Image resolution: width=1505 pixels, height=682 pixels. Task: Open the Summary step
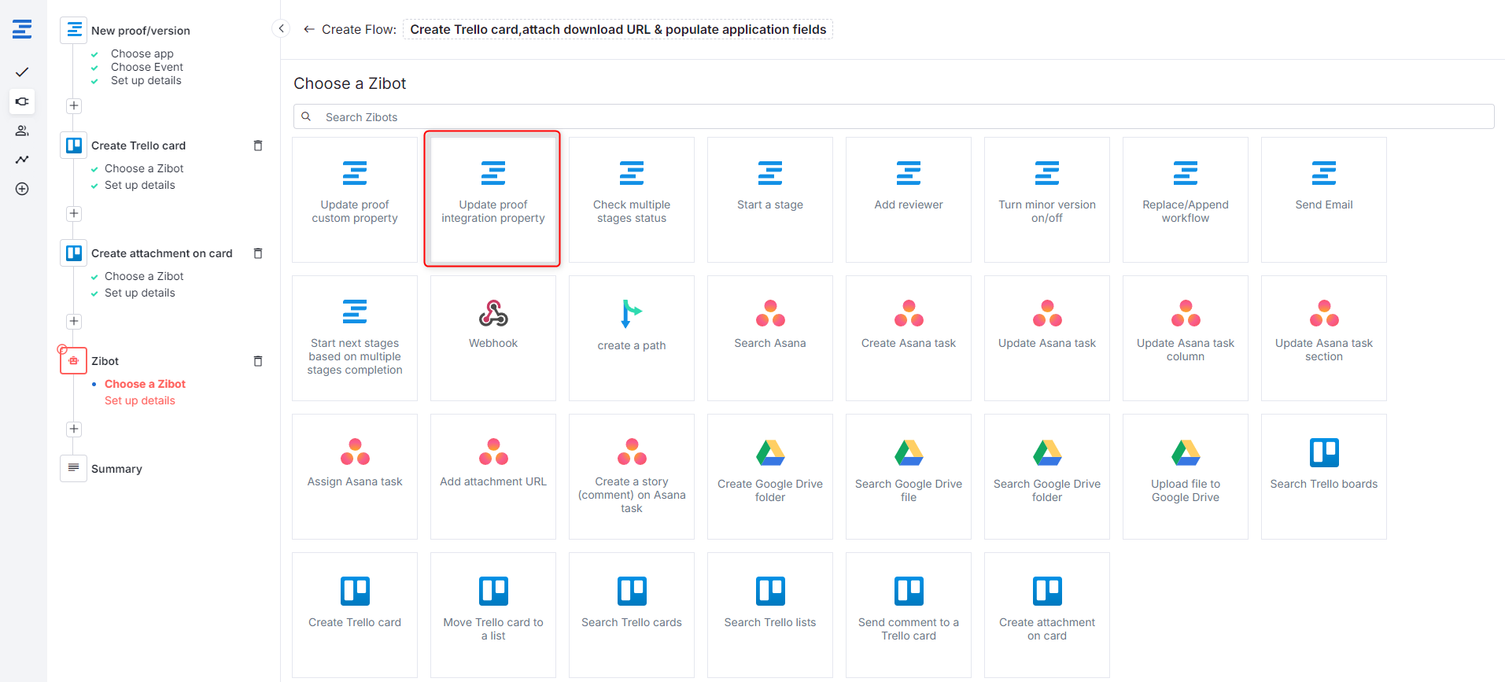pos(116,469)
